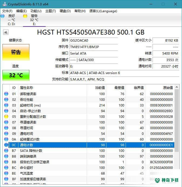Click status orb of 08 寻道时间 row
Screen dimensions: 182x187
point(6,128)
